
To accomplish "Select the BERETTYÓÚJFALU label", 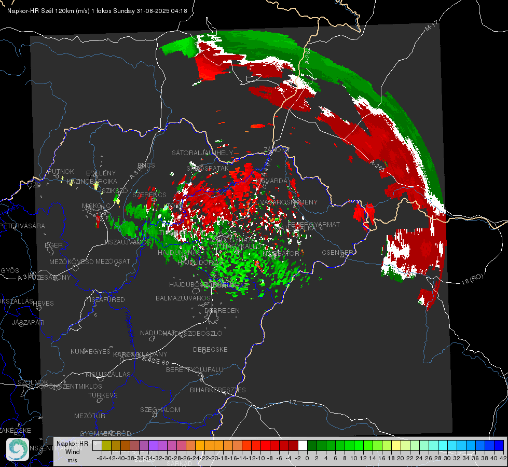I will point(195,369).
